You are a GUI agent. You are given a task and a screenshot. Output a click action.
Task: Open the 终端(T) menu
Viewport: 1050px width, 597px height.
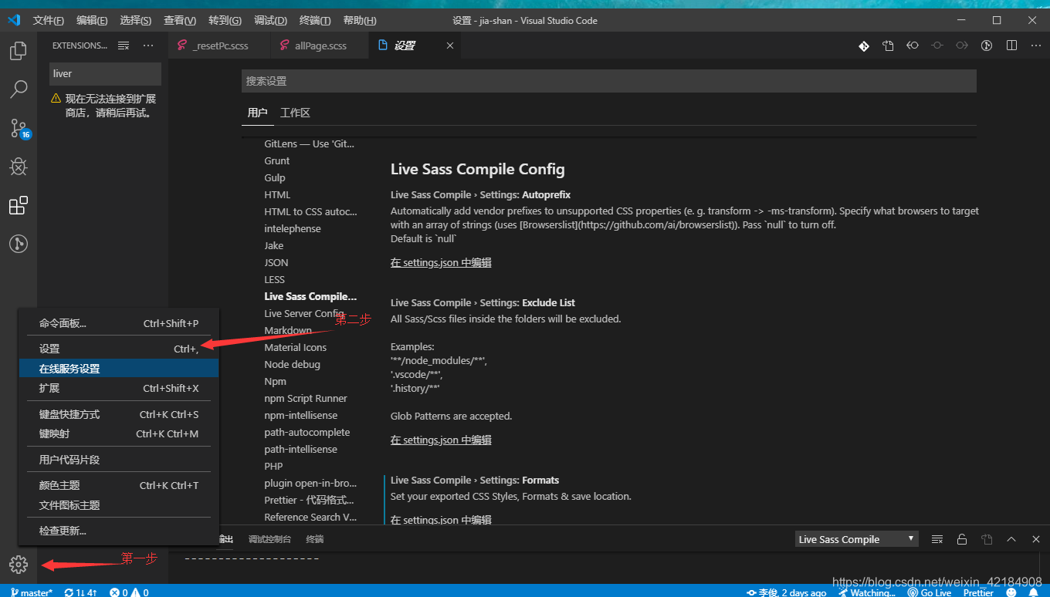(x=315, y=20)
